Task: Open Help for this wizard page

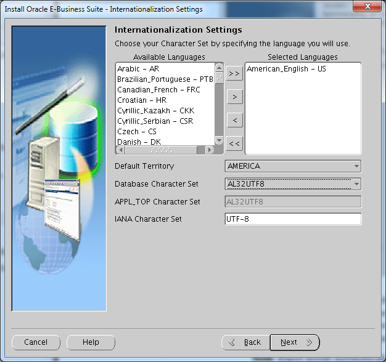Action: pyautogui.click(x=91, y=342)
